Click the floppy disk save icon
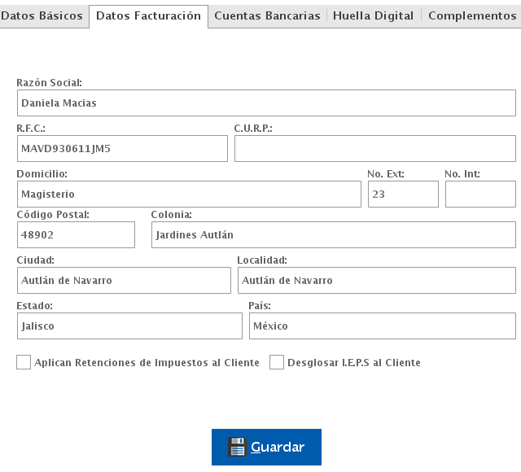 point(237,447)
